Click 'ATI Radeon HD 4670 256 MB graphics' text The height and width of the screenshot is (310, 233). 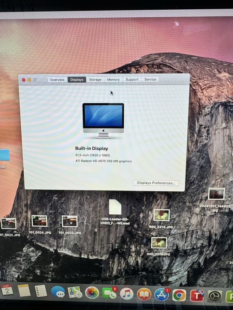[103, 161]
